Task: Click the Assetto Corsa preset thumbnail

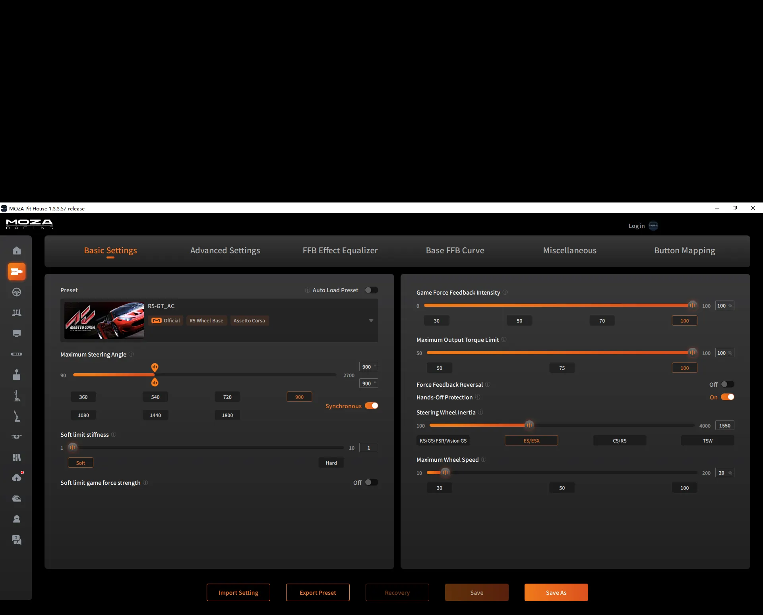Action: 104,320
